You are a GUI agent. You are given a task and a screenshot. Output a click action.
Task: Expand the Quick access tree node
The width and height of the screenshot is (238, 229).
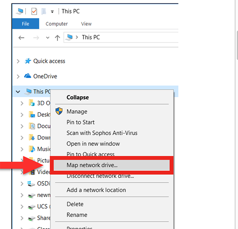click(18, 61)
